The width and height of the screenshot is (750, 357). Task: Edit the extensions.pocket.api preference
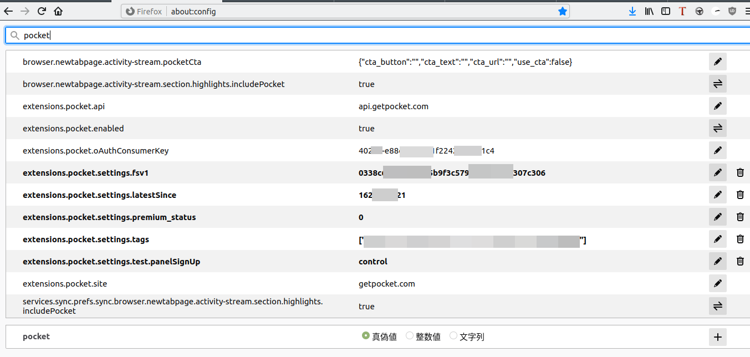(x=717, y=106)
